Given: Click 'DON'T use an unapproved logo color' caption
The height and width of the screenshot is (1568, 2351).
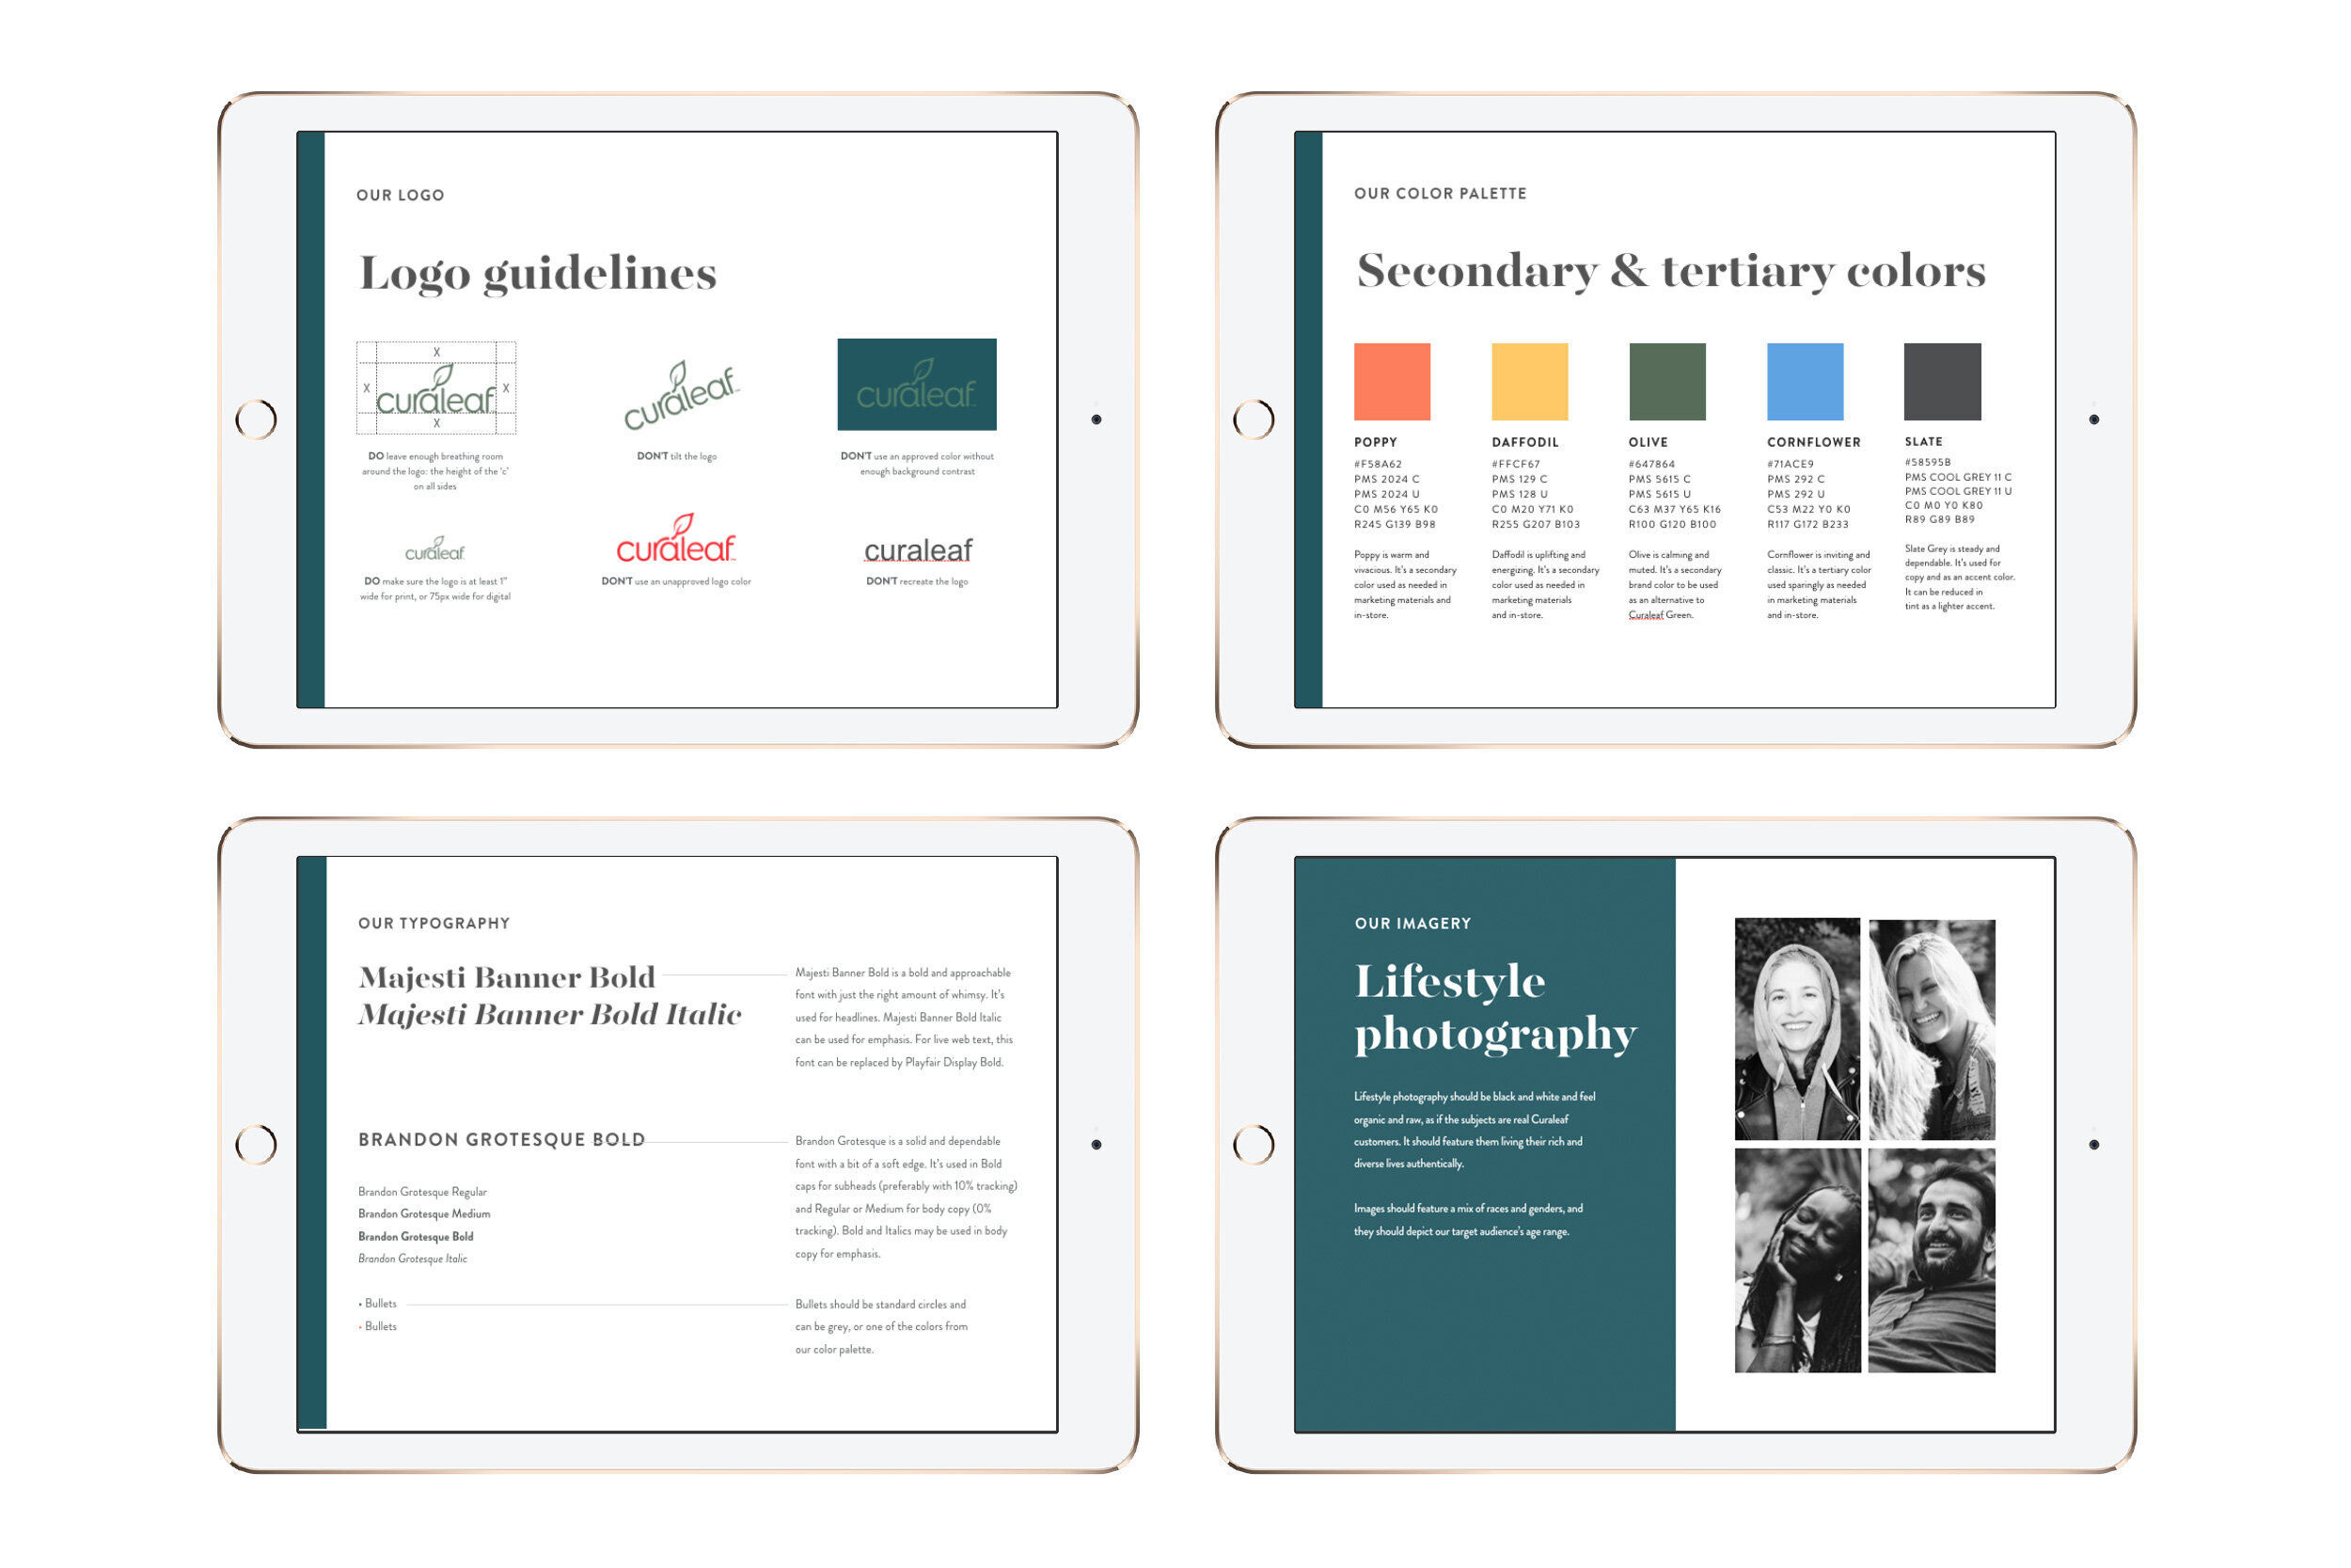Looking at the screenshot, I should click(x=676, y=581).
